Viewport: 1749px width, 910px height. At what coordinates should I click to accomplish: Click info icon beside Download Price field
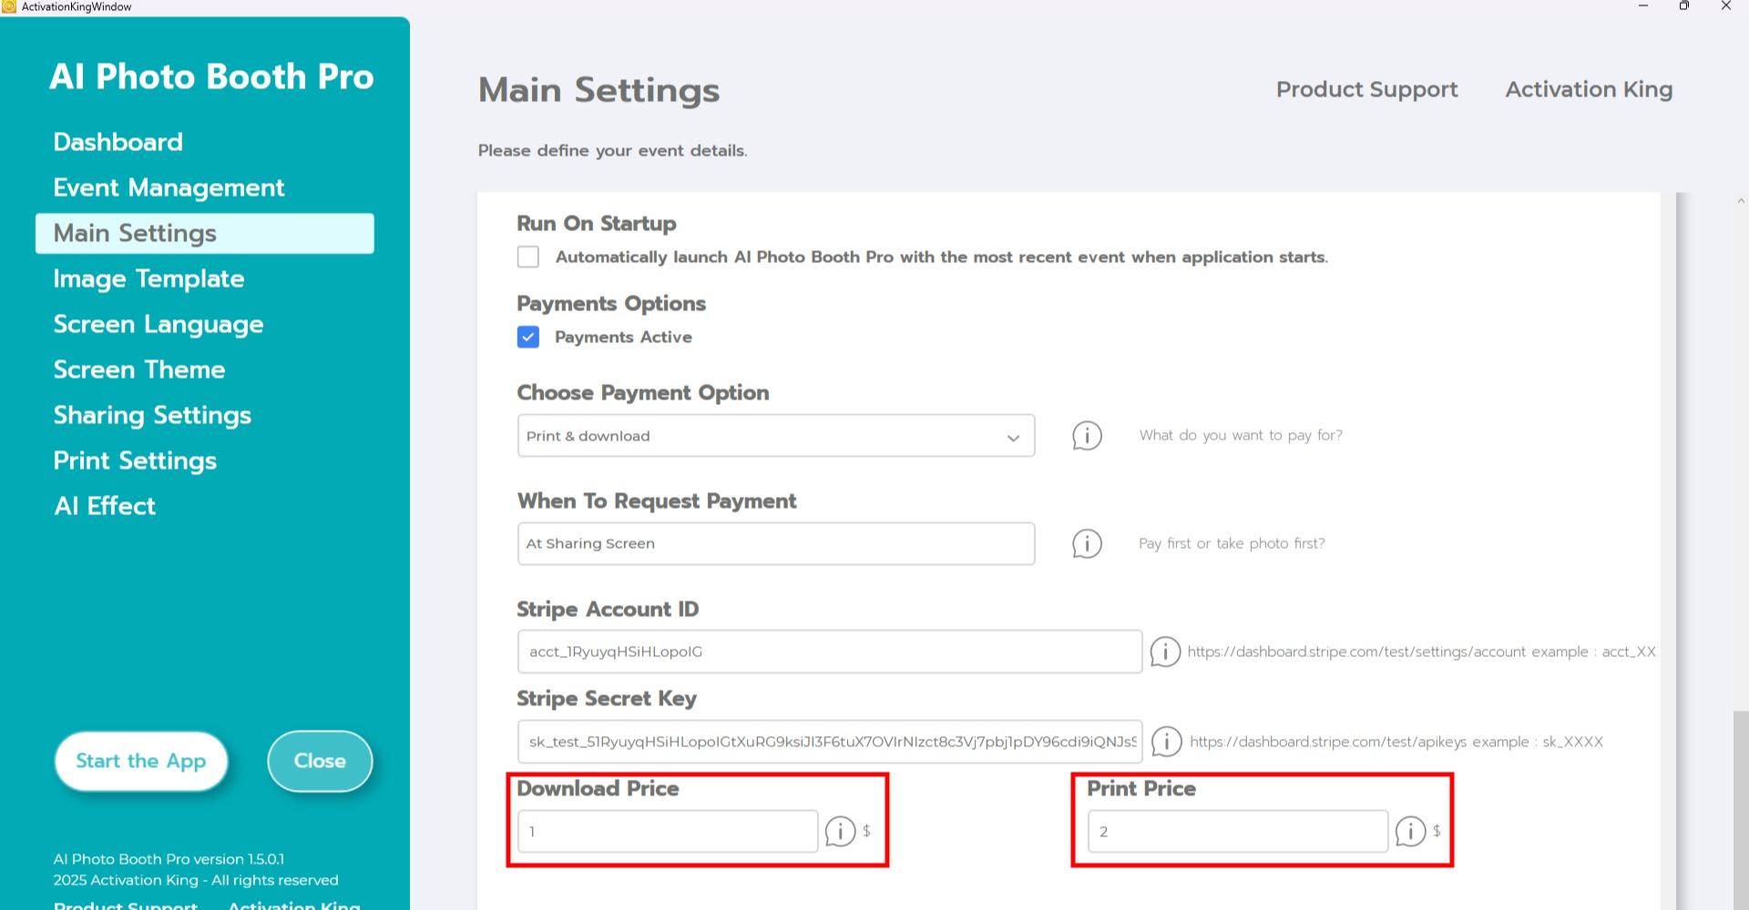840,831
